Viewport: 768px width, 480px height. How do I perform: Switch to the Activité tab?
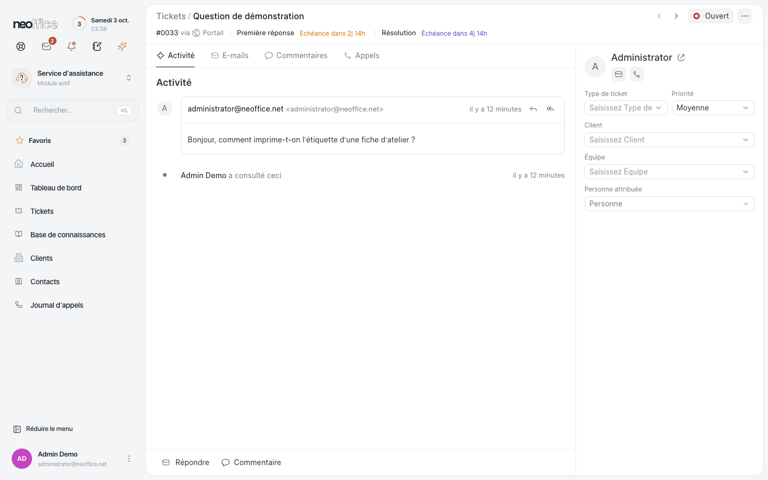point(175,55)
